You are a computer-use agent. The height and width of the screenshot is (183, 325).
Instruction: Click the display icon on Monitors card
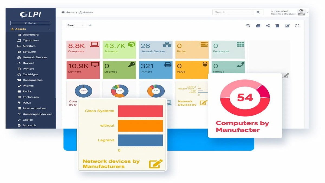coord(95,65)
